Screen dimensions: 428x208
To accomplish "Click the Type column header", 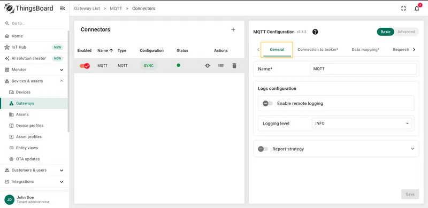I will pos(122,50).
